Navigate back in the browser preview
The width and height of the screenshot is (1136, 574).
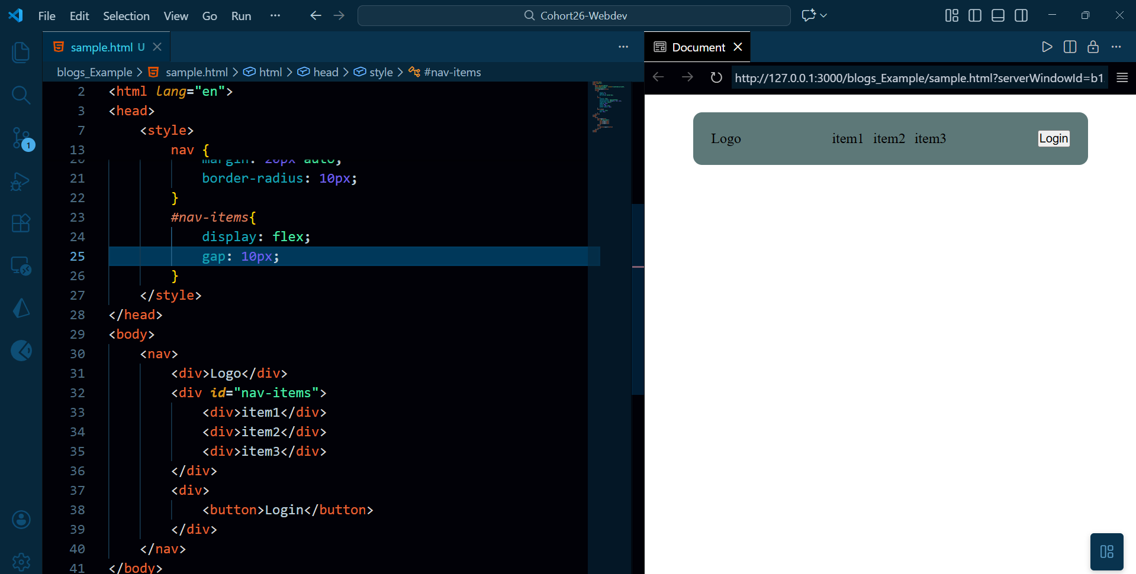pos(658,77)
